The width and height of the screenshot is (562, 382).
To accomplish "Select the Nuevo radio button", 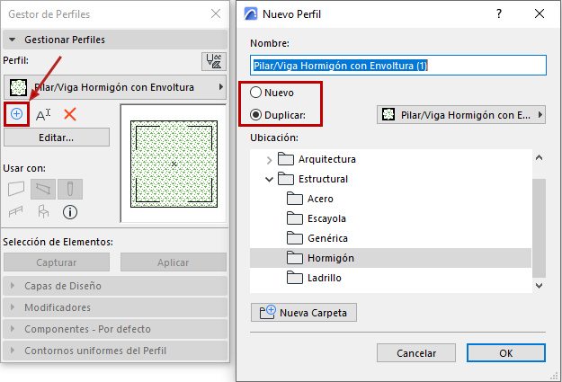I will point(256,93).
